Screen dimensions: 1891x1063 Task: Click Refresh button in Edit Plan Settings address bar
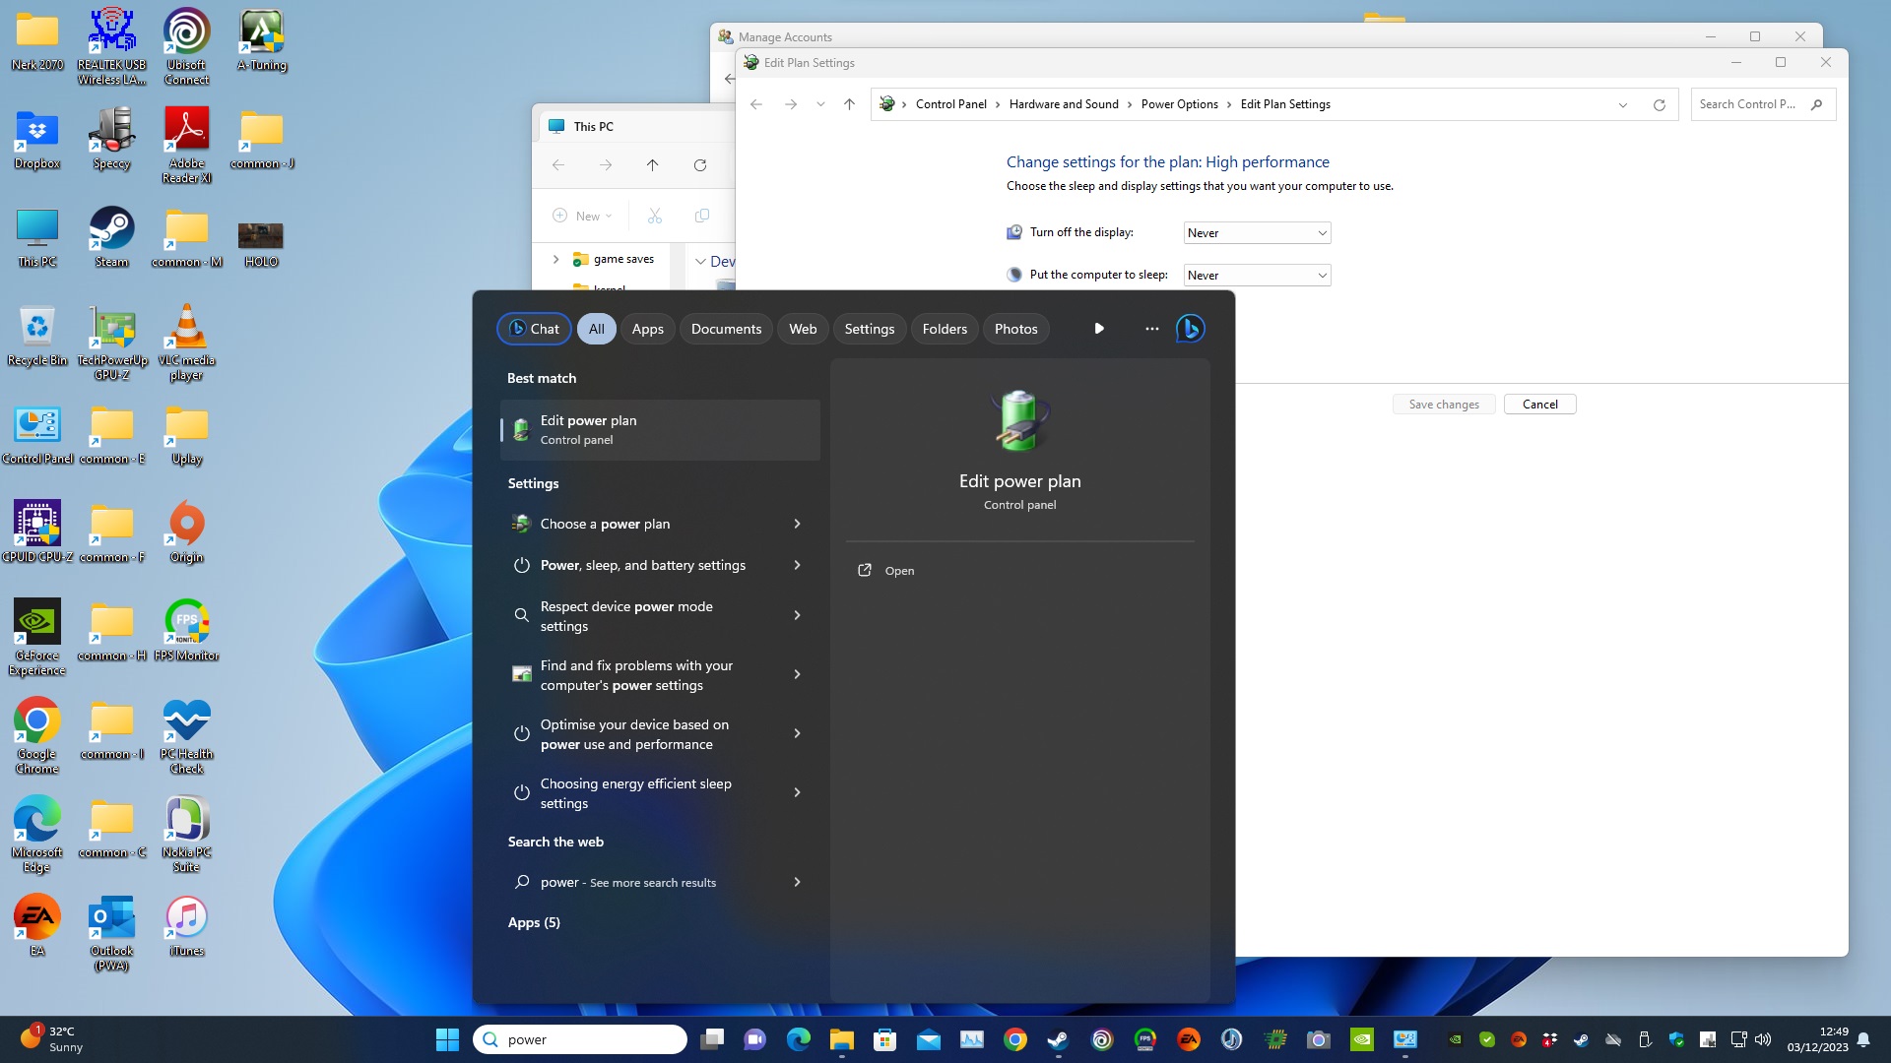1659,104
